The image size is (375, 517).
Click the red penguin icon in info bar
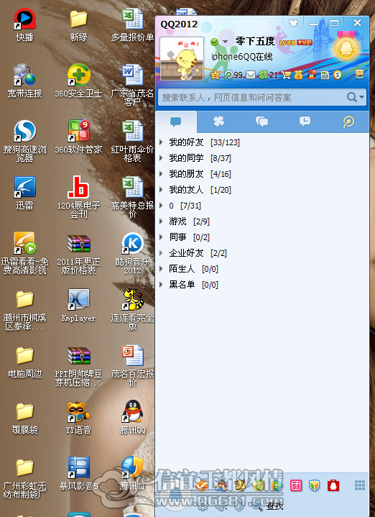[x=312, y=75]
